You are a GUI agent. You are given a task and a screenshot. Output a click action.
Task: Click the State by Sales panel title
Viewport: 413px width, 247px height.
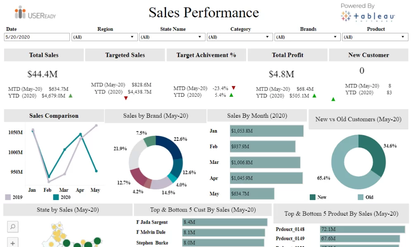pyautogui.click(x=68, y=210)
